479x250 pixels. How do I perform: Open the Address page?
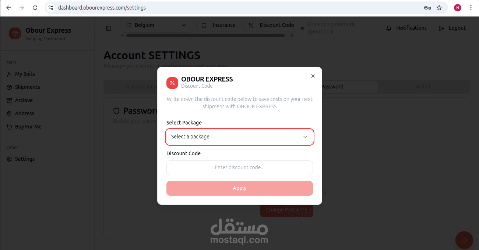point(21,113)
